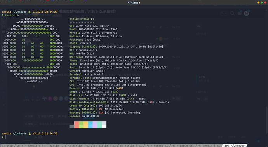This screenshot has width=268, height=147.
Task: Click battery '11%' value for 00HW022
Action: click(101, 113)
